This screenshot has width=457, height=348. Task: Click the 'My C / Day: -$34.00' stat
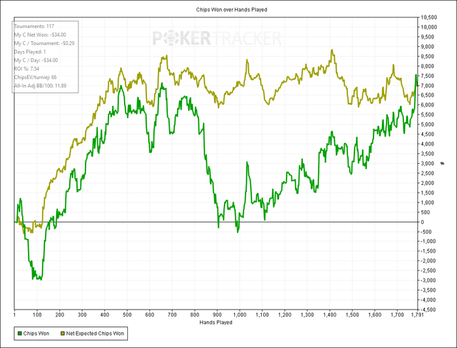pyautogui.click(x=36, y=60)
